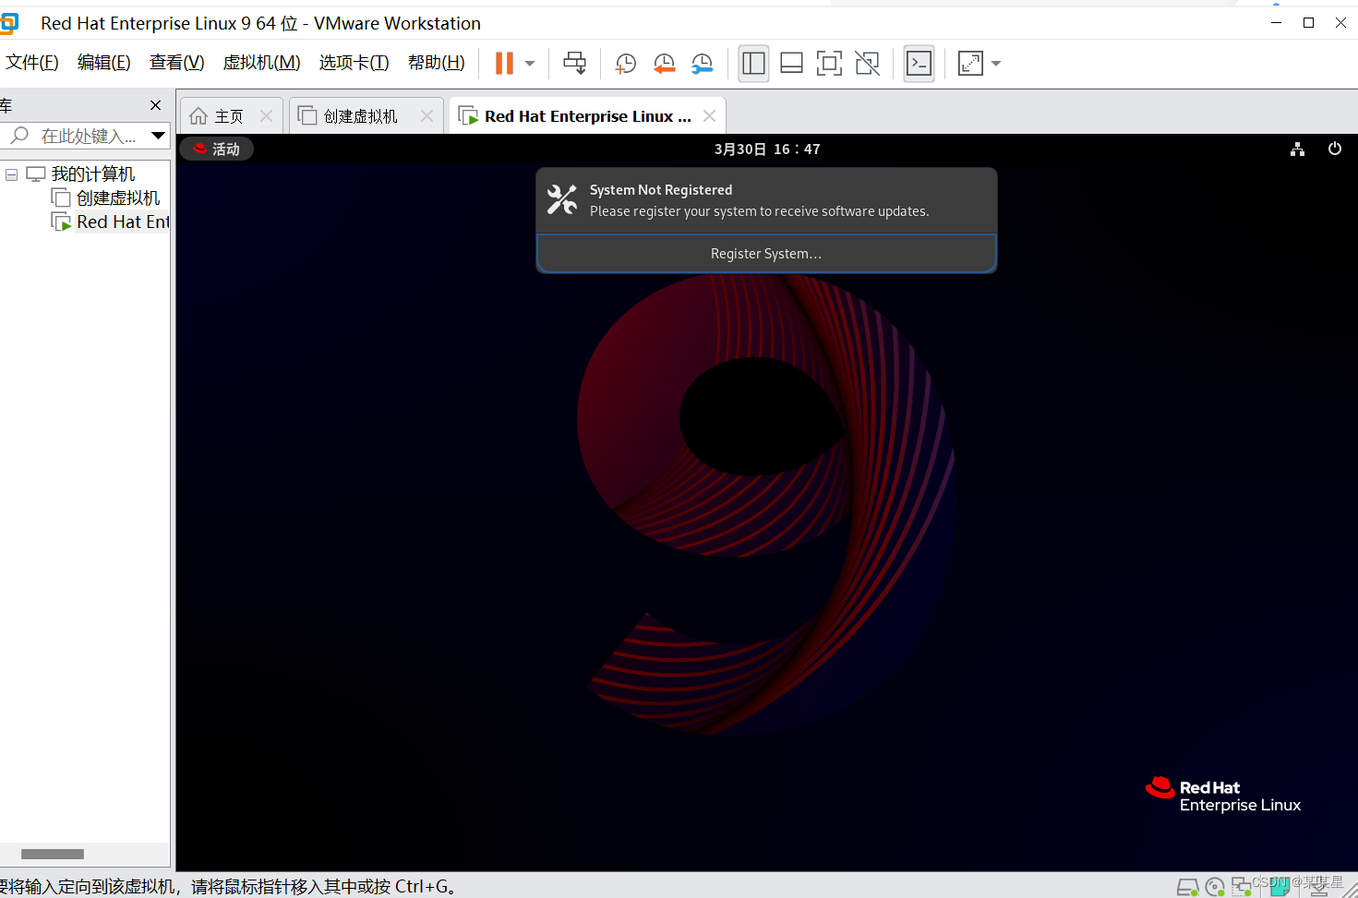Revert the virtual machine to its snapshot
1358x898 pixels.
pyautogui.click(x=664, y=63)
